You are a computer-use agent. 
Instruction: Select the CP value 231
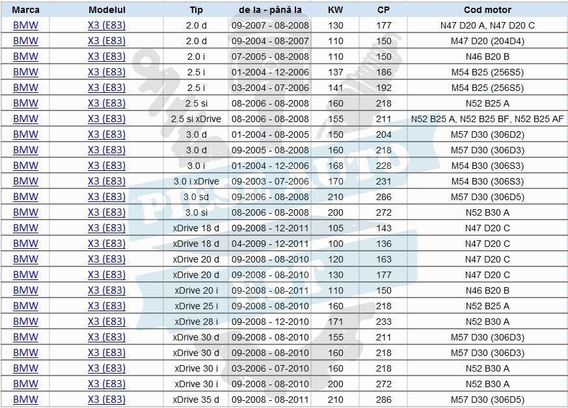[383, 181]
